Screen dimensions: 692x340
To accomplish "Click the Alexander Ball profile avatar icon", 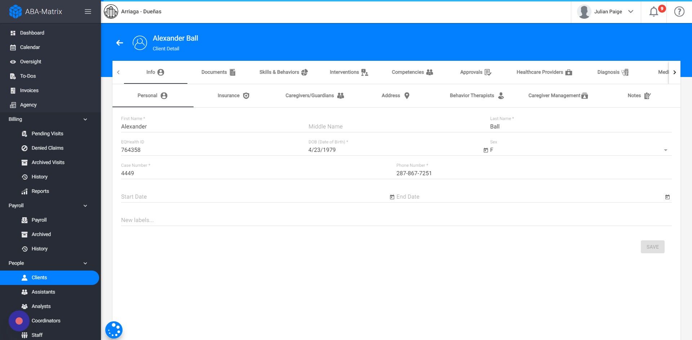I will pyautogui.click(x=140, y=43).
